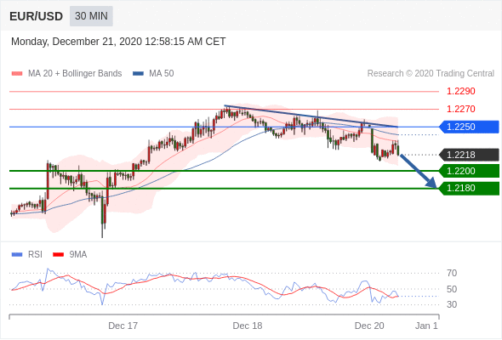Click the Research © 2020 Trading Central credit
The height and width of the screenshot is (340, 502).
(x=431, y=74)
